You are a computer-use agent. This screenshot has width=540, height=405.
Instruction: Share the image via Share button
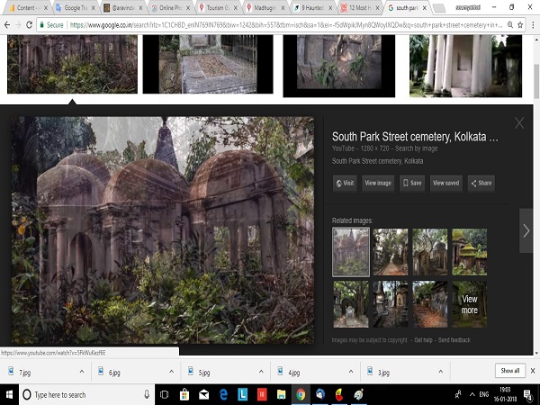click(481, 183)
